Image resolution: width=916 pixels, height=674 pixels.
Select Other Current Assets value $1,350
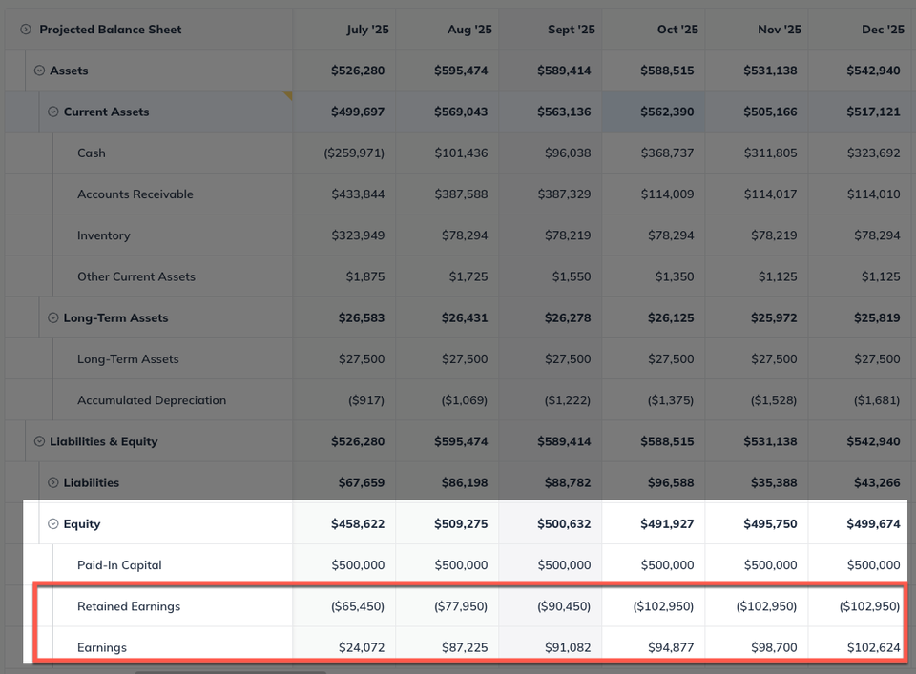coord(675,276)
